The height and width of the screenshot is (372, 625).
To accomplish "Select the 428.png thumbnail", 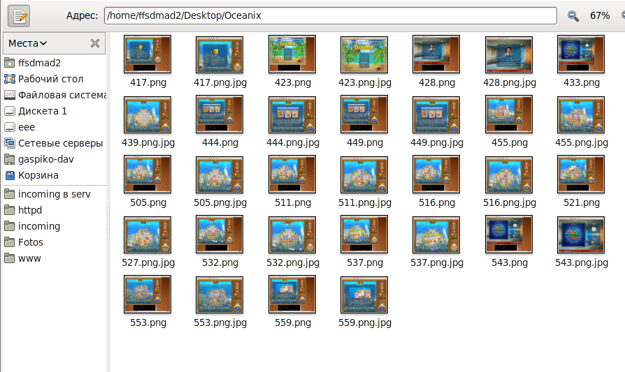I will point(436,54).
